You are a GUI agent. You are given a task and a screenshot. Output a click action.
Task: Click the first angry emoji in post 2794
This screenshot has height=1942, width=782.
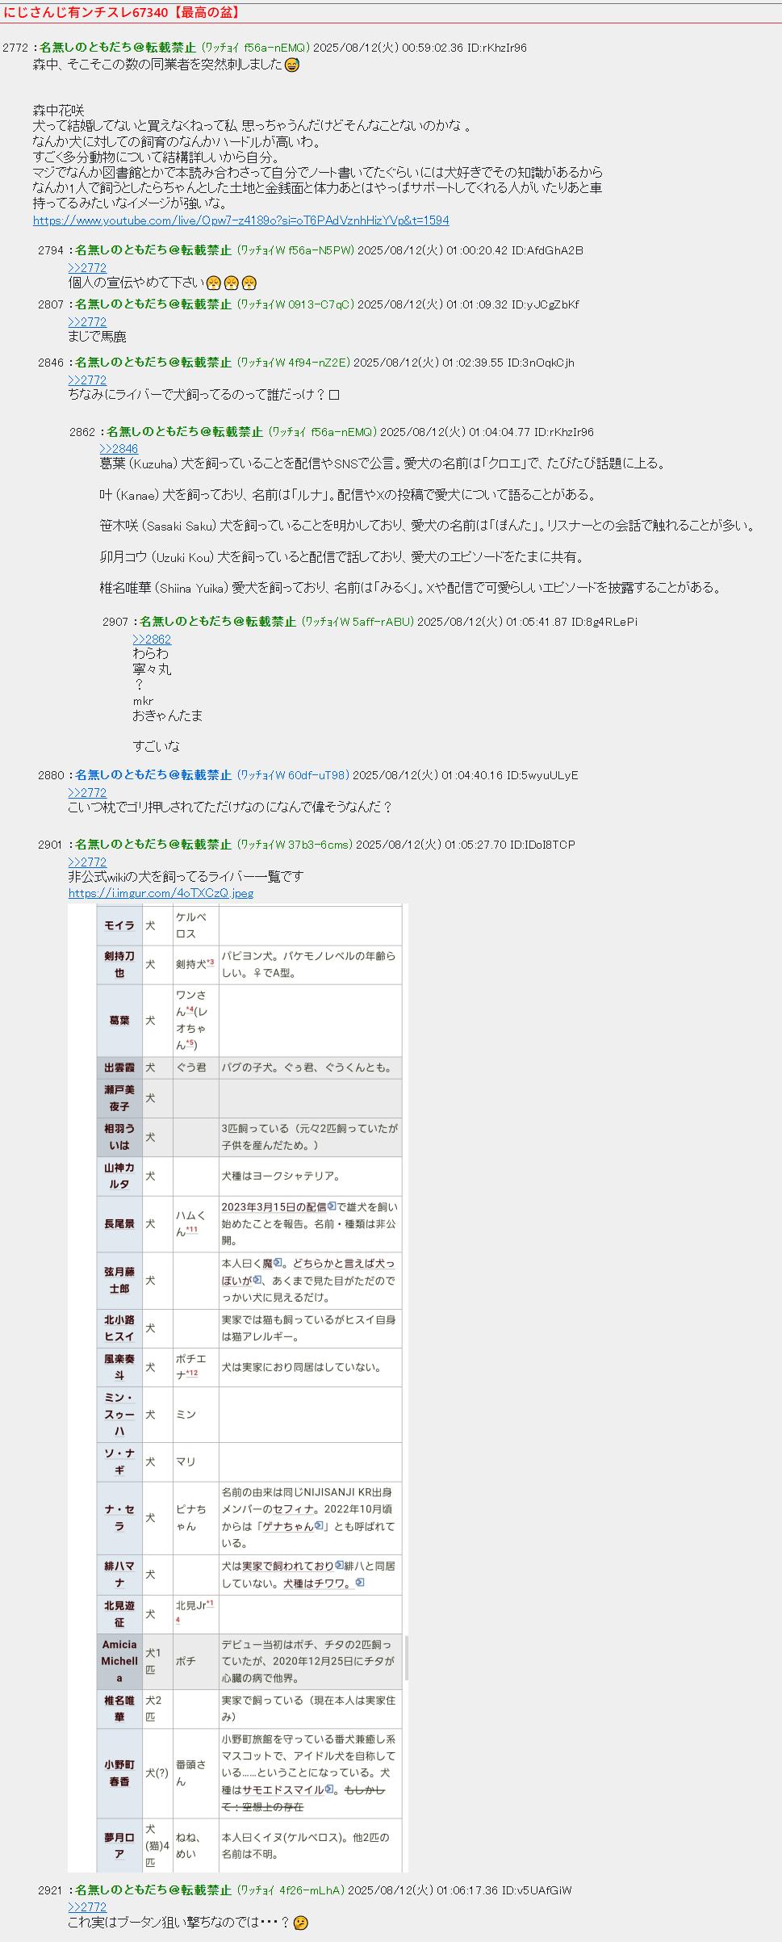(x=213, y=283)
